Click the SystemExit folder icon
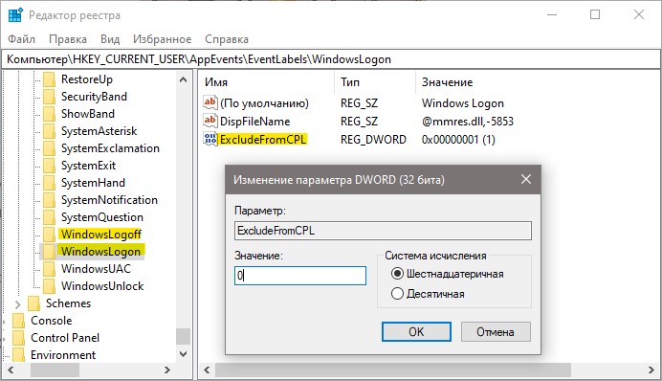This screenshot has height=381, width=662. (x=49, y=166)
